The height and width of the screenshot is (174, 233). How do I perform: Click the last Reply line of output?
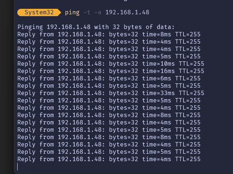(109, 159)
